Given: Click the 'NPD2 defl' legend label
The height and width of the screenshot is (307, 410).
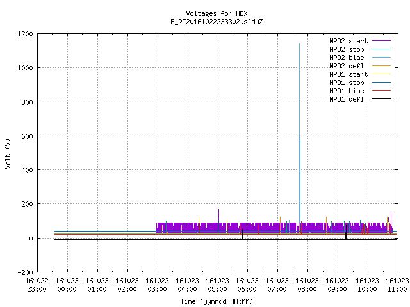Looking at the screenshot, I should 347,66.
